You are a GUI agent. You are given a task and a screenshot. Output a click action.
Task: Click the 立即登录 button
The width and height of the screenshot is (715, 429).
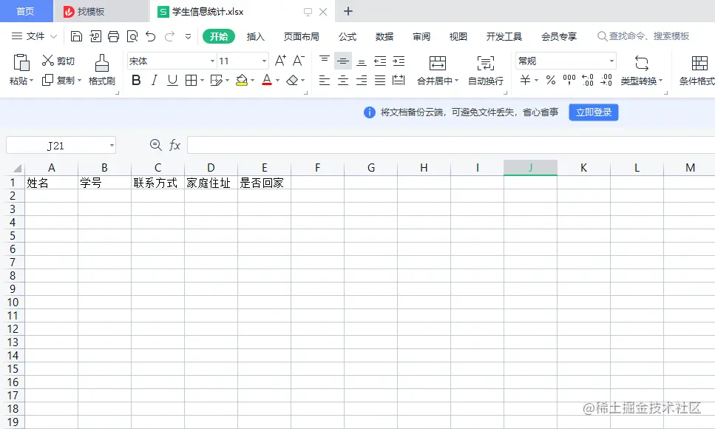click(x=594, y=112)
